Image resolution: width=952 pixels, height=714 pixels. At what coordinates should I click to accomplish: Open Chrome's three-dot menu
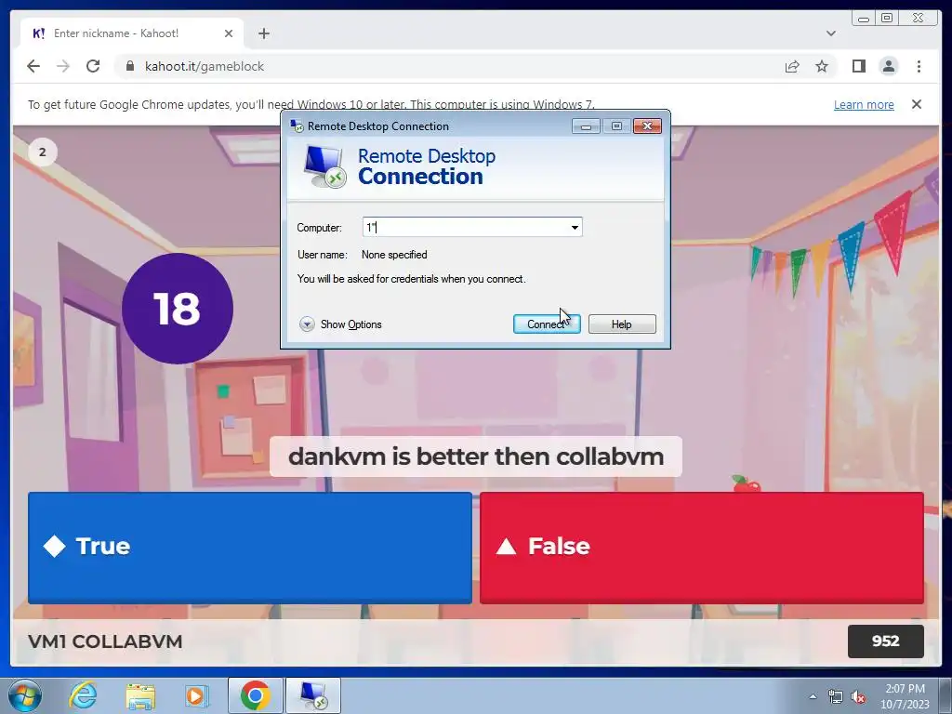tap(919, 66)
